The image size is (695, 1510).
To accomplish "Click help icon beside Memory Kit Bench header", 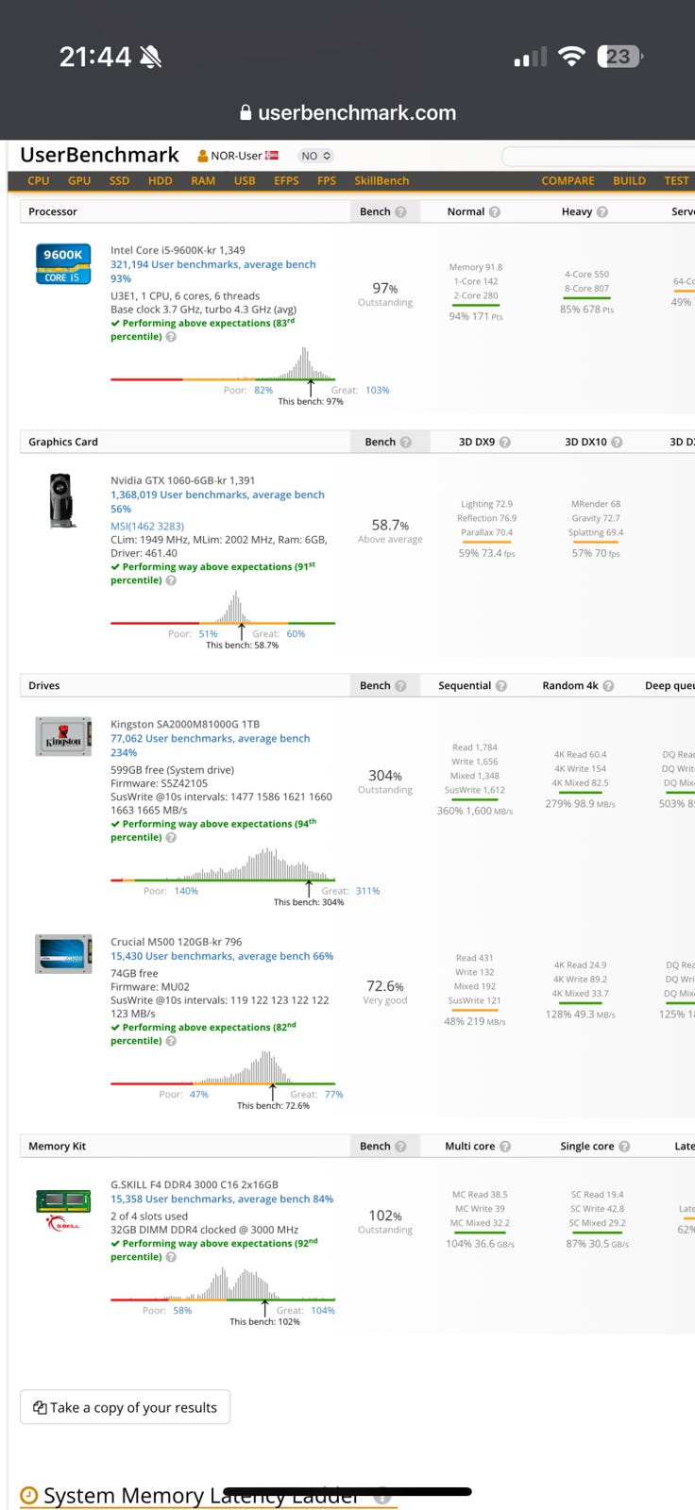I will 400,1146.
